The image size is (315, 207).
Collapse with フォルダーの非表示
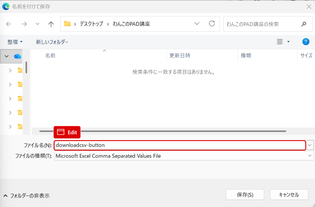point(26,196)
